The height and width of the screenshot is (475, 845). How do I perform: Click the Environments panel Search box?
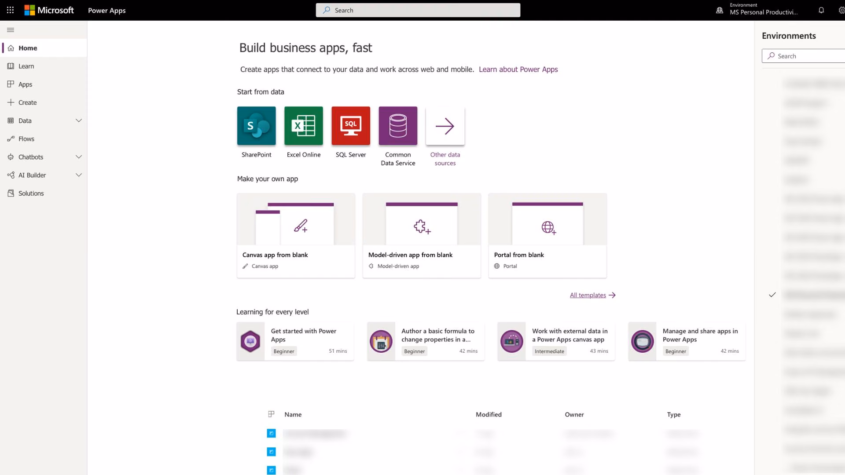(x=803, y=56)
